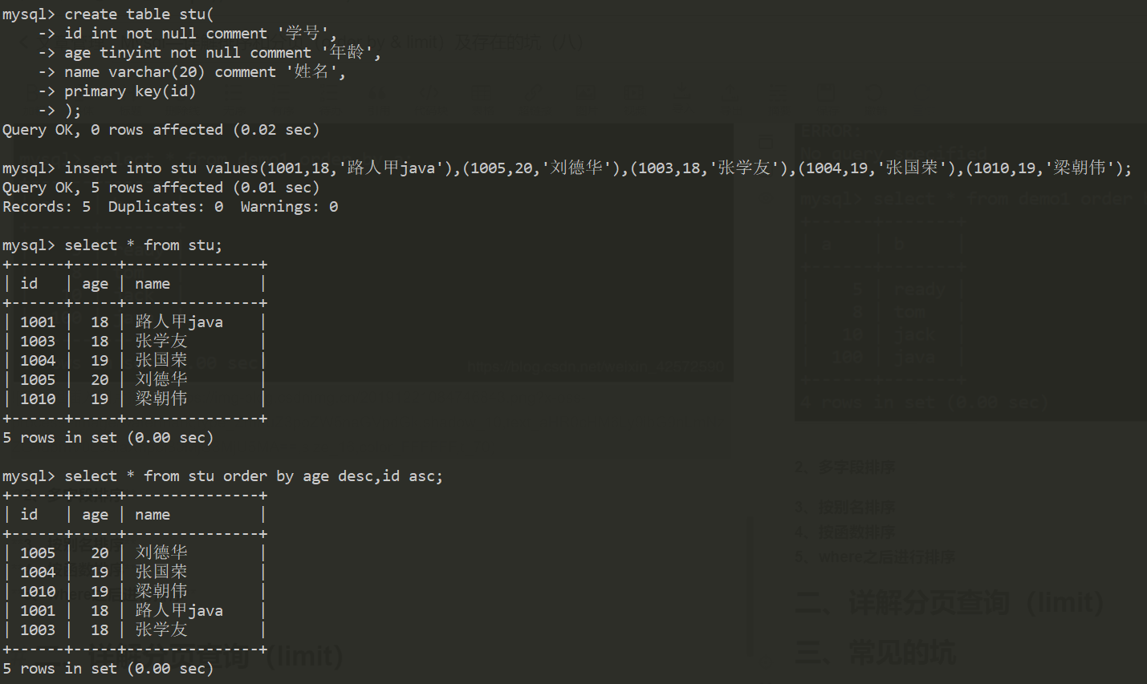Click '5 rows in set' under the order-by result

tap(60, 669)
